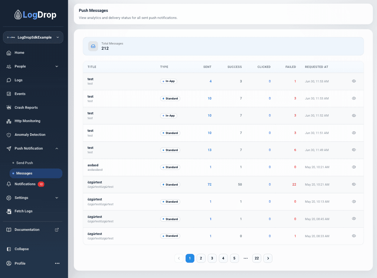
Task: Click the Fetch Logs file icon
Action: [x=9, y=212]
